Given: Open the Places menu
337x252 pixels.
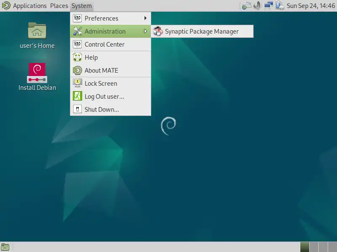Looking at the screenshot, I should coord(59,6).
